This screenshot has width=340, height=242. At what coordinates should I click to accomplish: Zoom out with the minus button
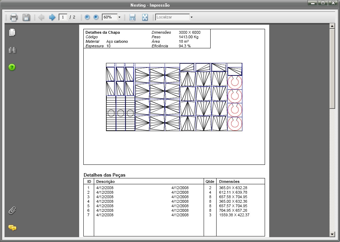pyautogui.click(x=87, y=17)
